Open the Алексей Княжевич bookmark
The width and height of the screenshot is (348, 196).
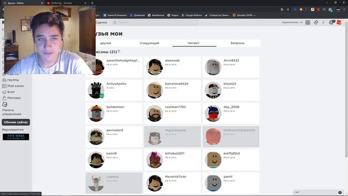pos(115,15)
